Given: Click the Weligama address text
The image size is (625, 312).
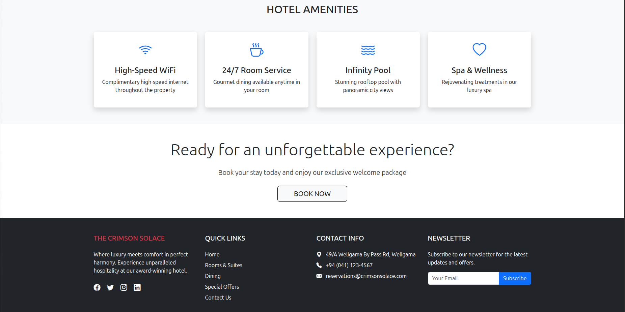Looking at the screenshot, I should tap(370, 254).
